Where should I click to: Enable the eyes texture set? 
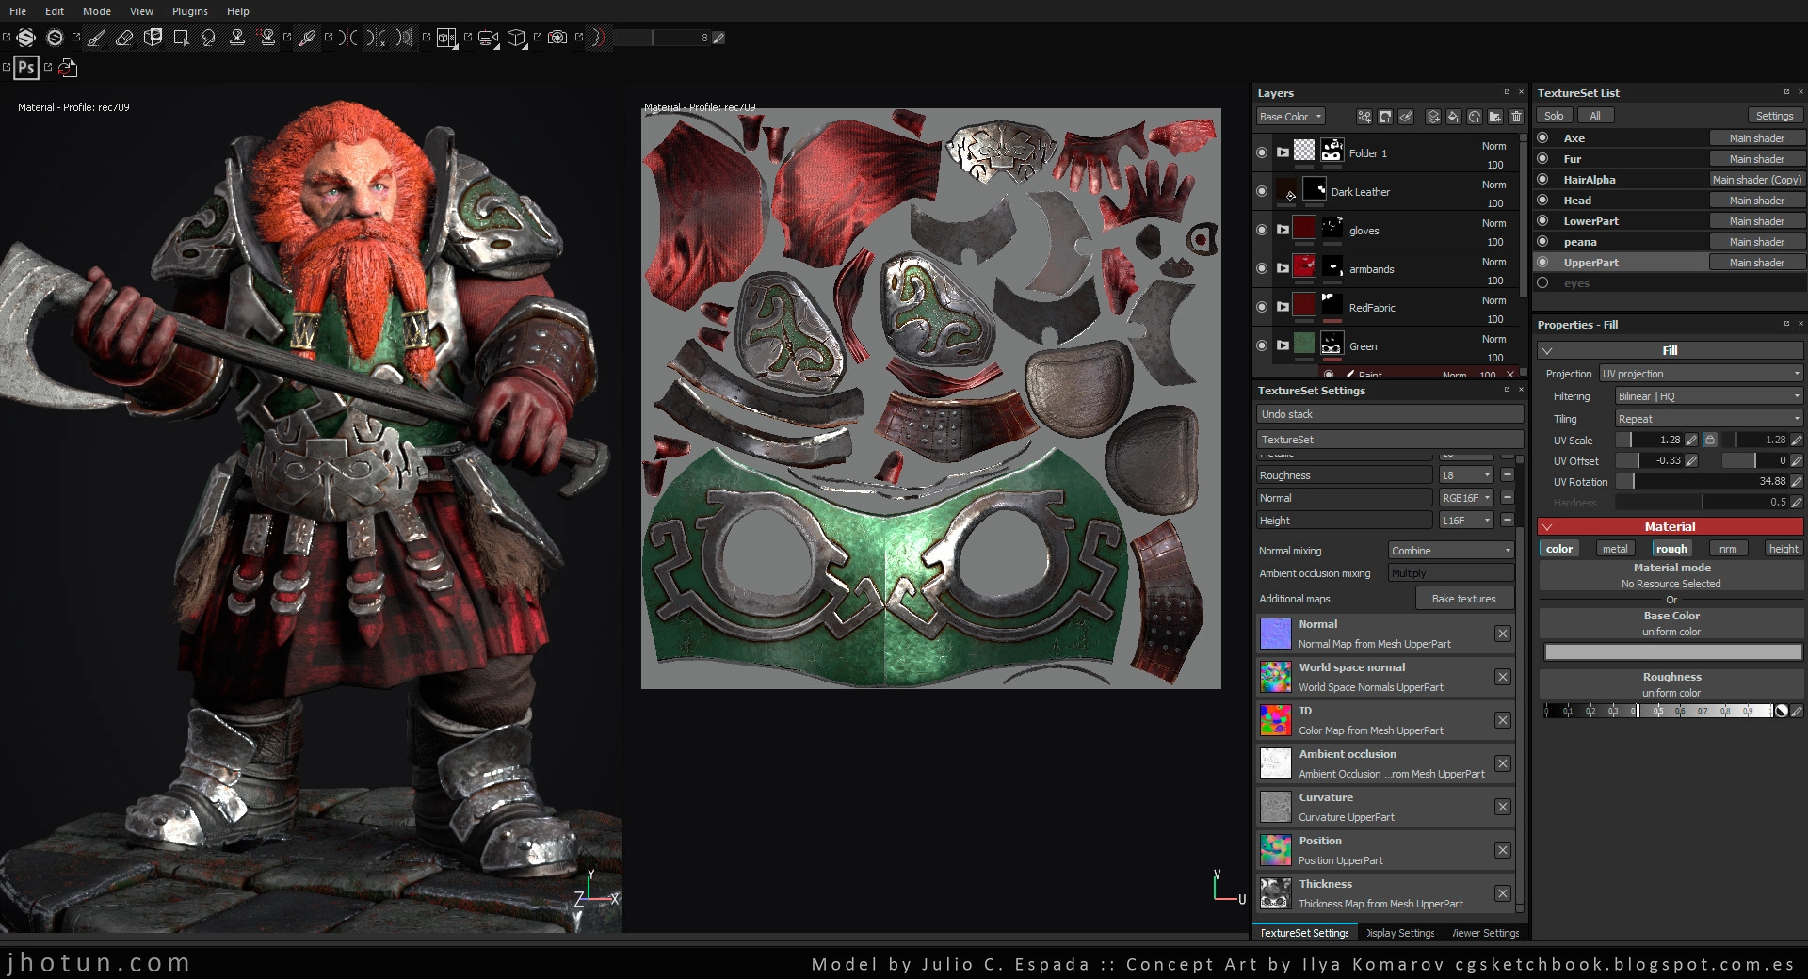(1542, 283)
